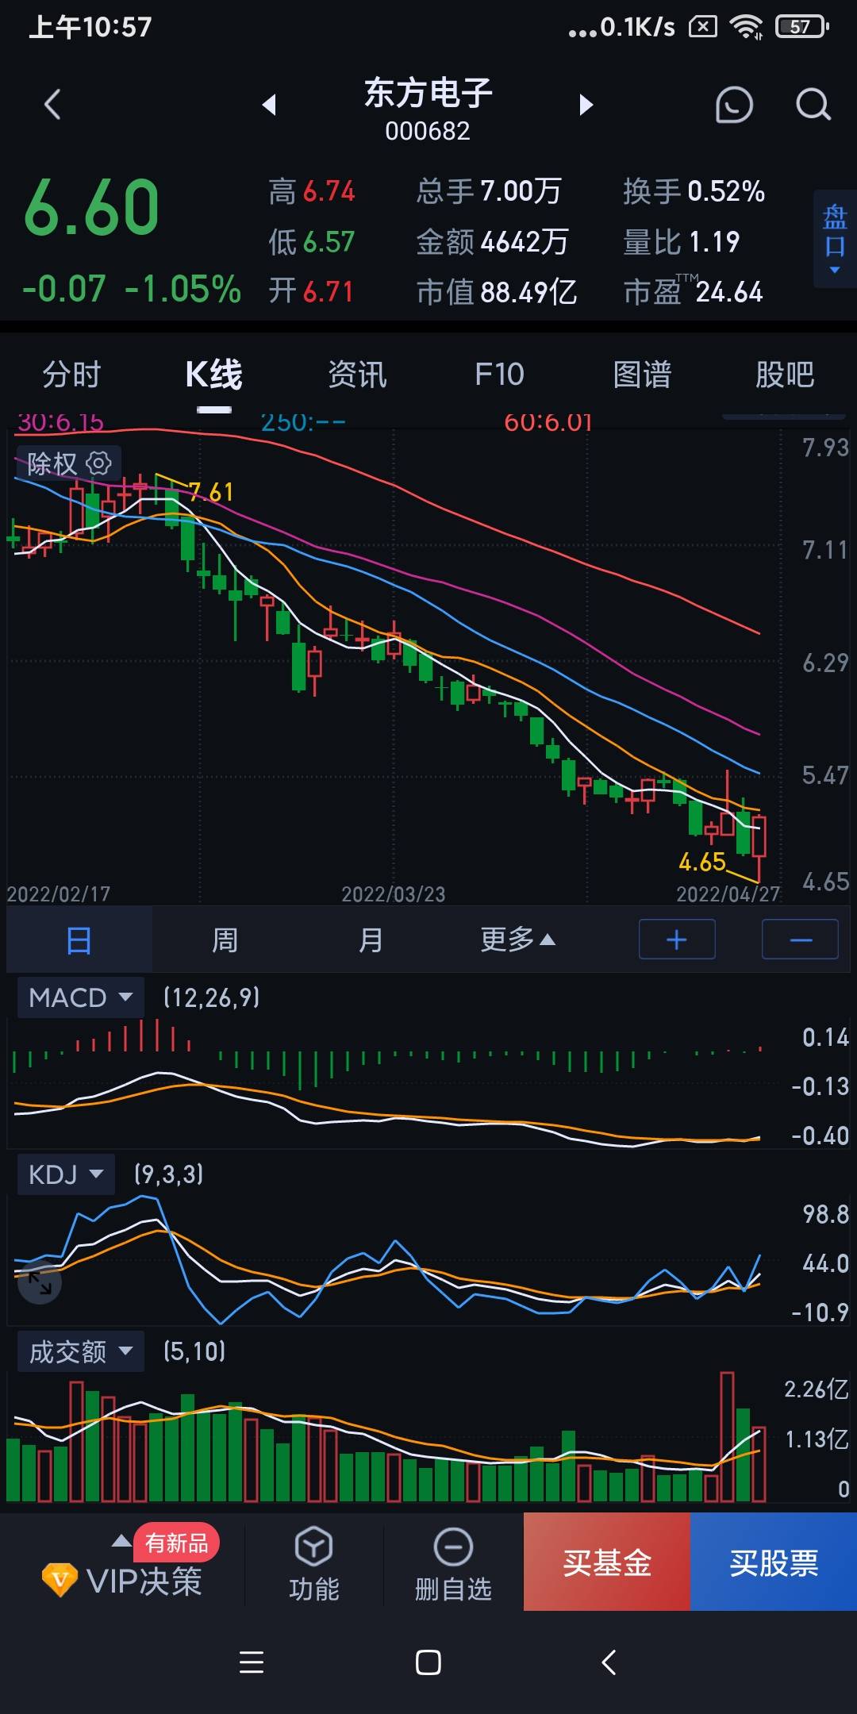This screenshot has width=857, height=1714.
Task: Tap MACD parameters (12,26,9)
Action: pyautogui.click(x=212, y=997)
